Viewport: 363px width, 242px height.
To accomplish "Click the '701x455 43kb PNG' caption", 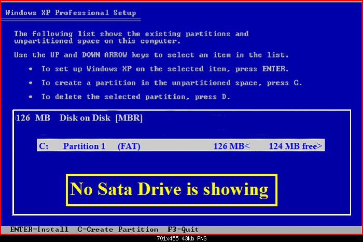I will click(x=181, y=238).
